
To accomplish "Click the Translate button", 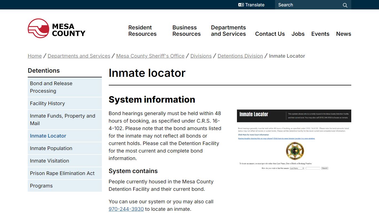I will [x=251, y=5].
